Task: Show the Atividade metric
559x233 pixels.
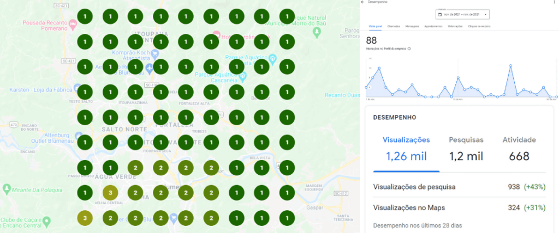Action: 519,148
